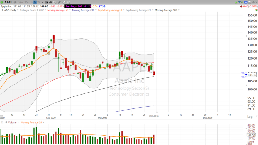
Task: Click the Volume plot handle icon
Action: tap(6, 122)
